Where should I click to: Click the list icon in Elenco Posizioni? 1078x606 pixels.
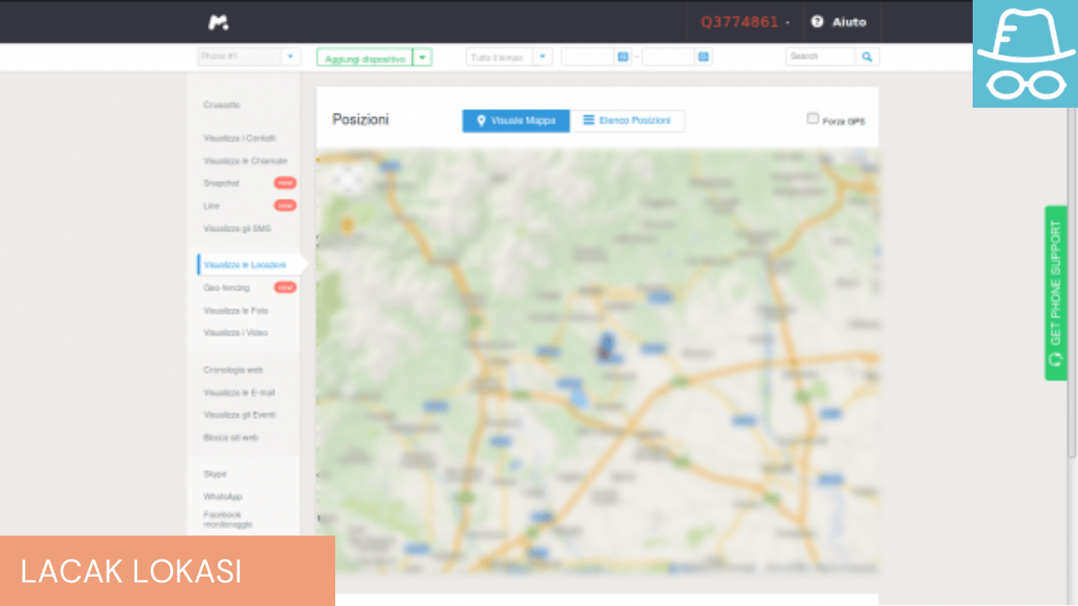click(589, 120)
